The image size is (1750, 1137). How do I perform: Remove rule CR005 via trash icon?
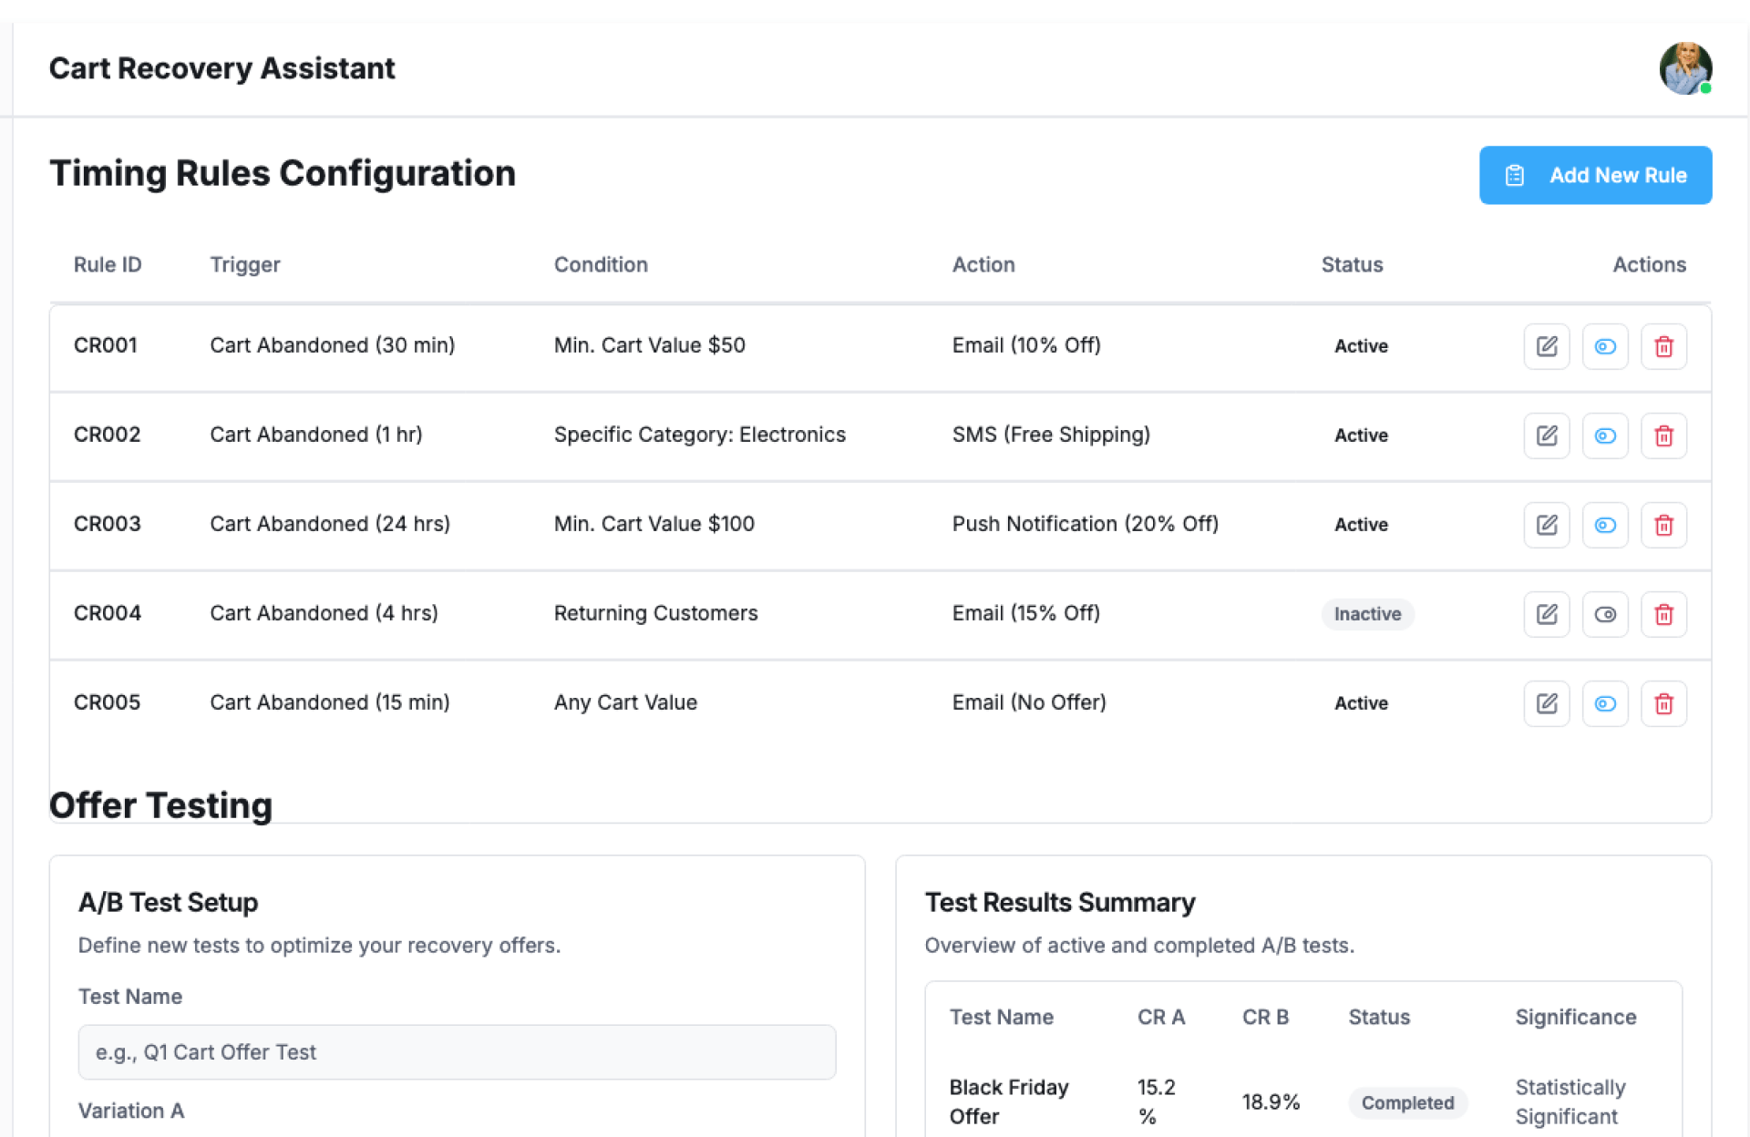coord(1662,703)
